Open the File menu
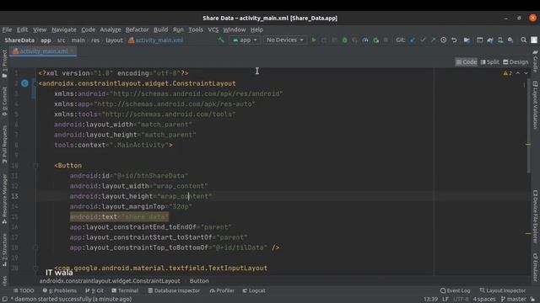This screenshot has width=540, height=303. 7,29
